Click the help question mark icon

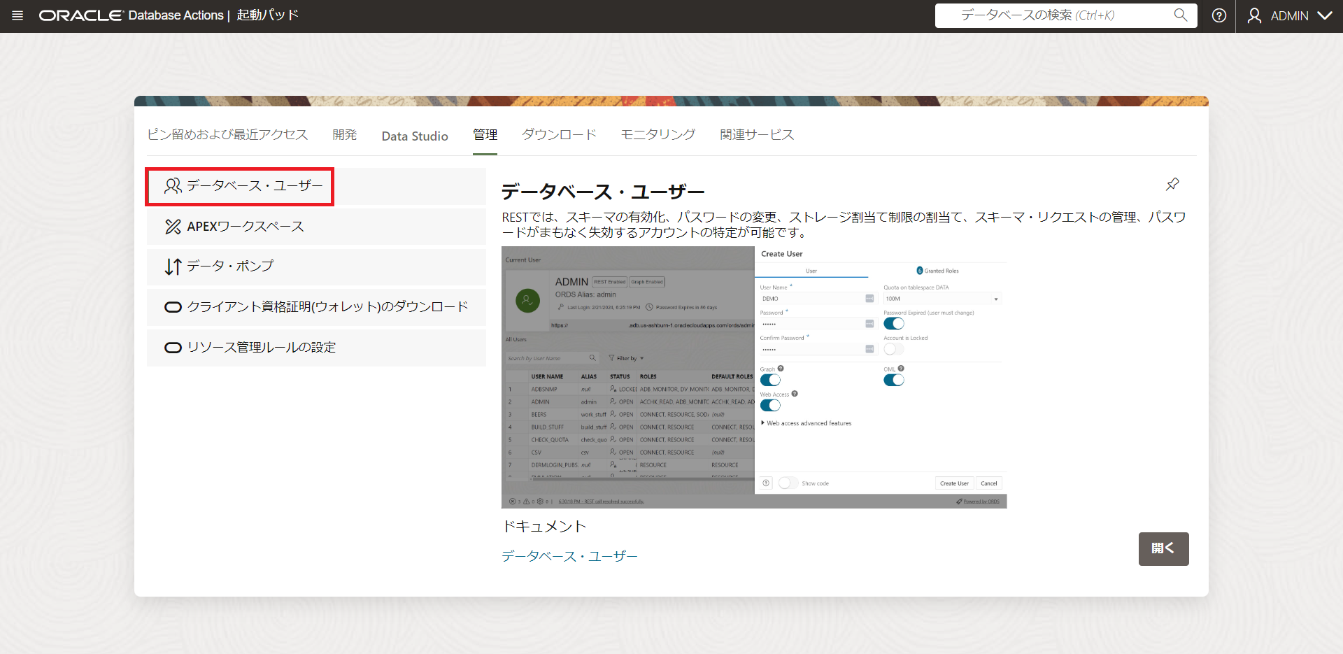click(x=1218, y=15)
